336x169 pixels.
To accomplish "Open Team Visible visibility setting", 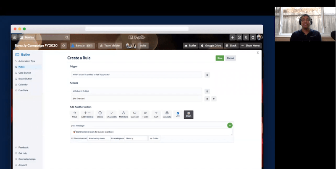I will coord(110,46).
